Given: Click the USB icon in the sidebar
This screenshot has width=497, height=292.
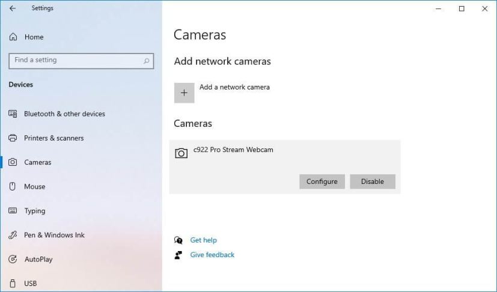Looking at the screenshot, I should (13, 283).
